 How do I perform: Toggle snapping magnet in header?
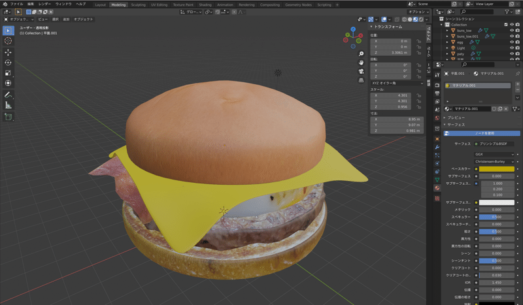pyautogui.click(x=218, y=12)
